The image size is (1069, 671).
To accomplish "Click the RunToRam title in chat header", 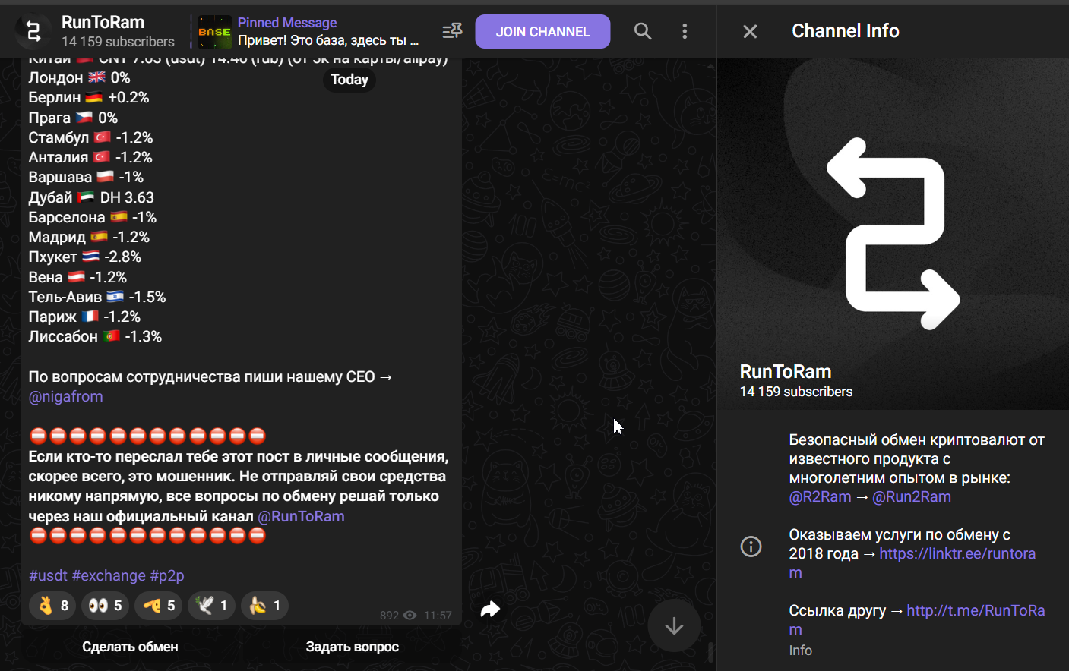I will coord(103,22).
